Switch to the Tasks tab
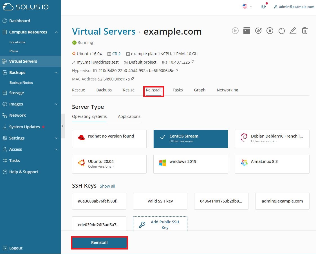Viewport: 316px width, 254px height. click(178, 90)
